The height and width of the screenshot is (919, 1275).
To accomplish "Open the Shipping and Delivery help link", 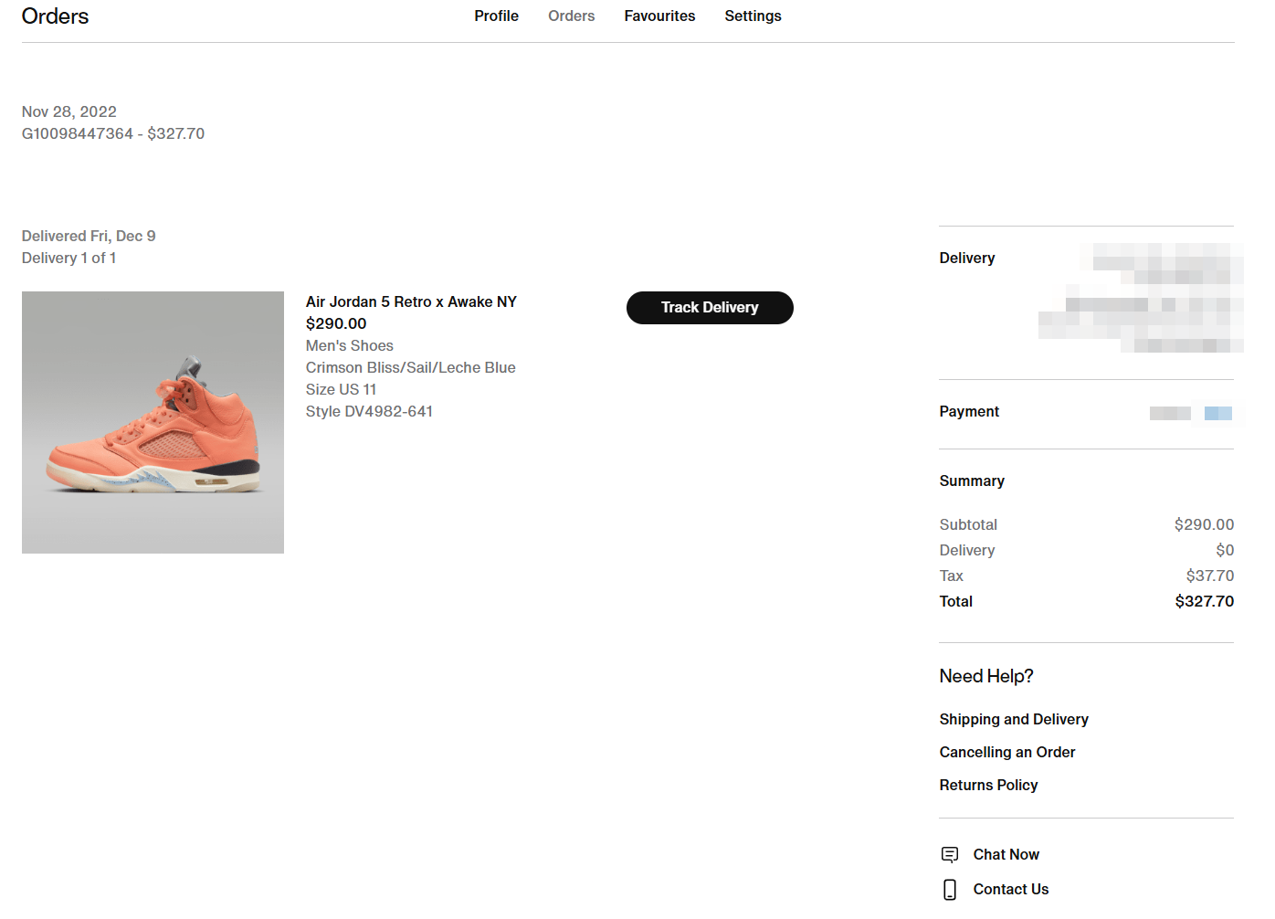I will pyautogui.click(x=1014, y=719).
